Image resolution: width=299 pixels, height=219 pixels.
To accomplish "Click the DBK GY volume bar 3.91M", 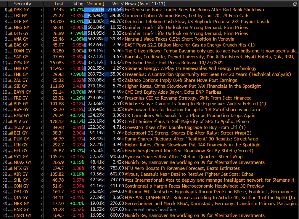I will tap(94, 10).
